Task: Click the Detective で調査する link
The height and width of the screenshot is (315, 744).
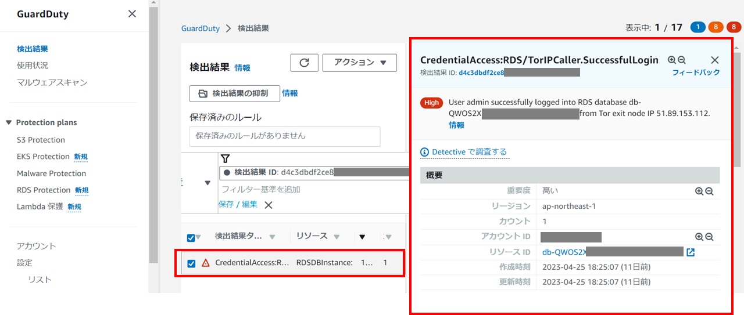Action: (470, 152)
